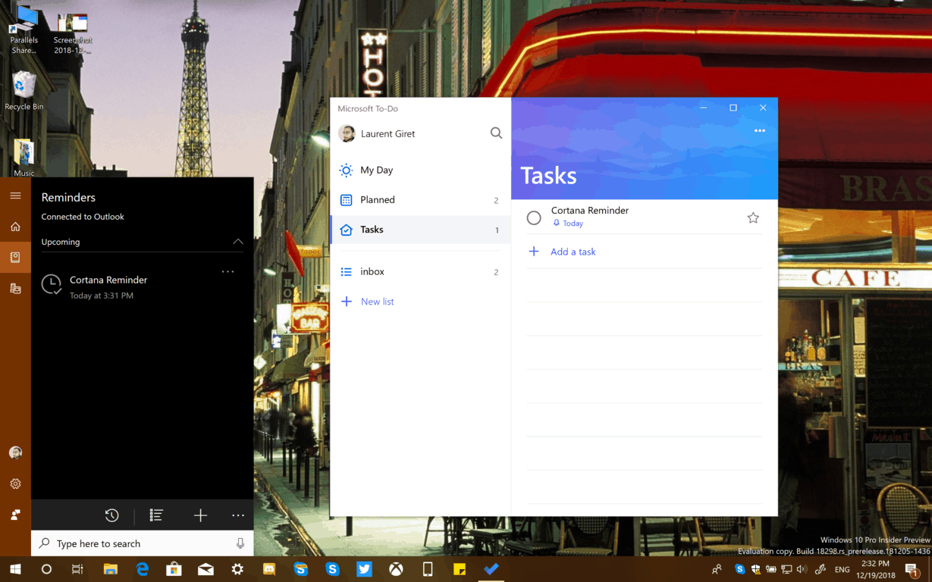932x582 pixels.
Task: Open the Cortana hamburger menu
Action: click(15, 196)
